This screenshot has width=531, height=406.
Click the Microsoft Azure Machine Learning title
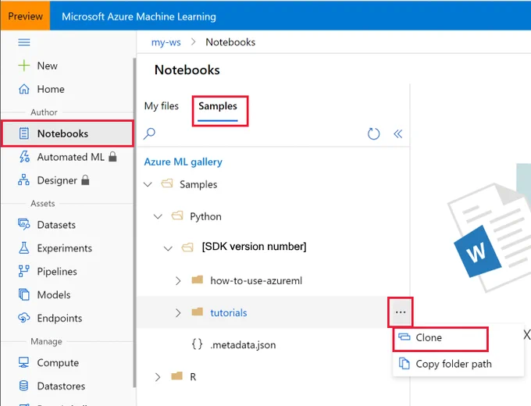tap(139, 16)
